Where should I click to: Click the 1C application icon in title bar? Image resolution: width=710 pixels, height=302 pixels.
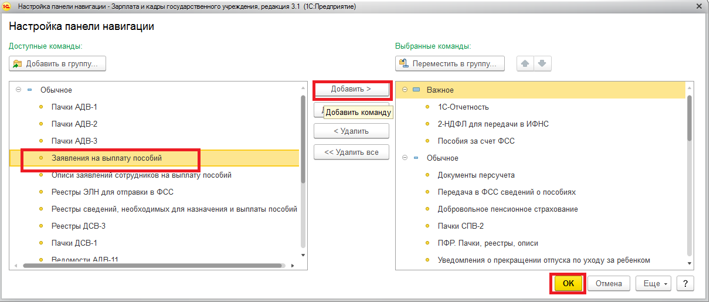[8, 6]
